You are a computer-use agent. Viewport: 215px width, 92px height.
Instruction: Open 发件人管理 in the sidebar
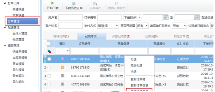pyautogui.click(x=20, y=33)
